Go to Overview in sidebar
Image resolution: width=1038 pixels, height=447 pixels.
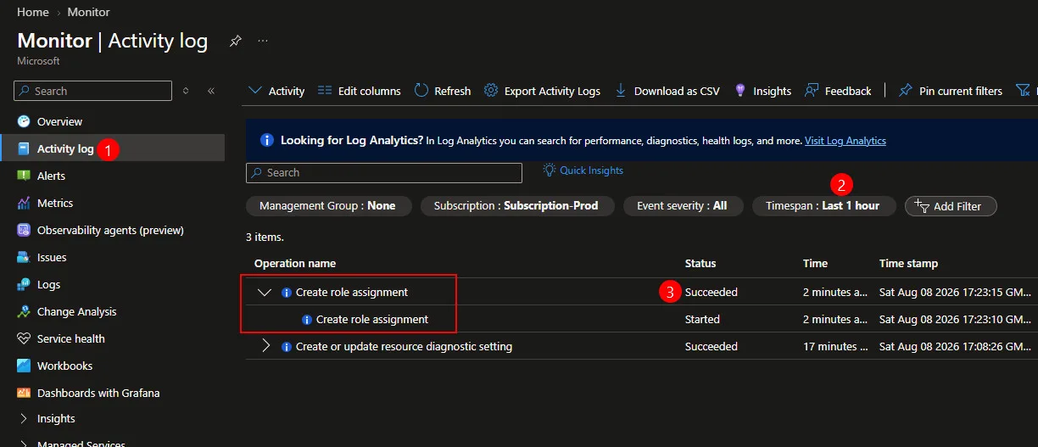(x=59, y=121)
